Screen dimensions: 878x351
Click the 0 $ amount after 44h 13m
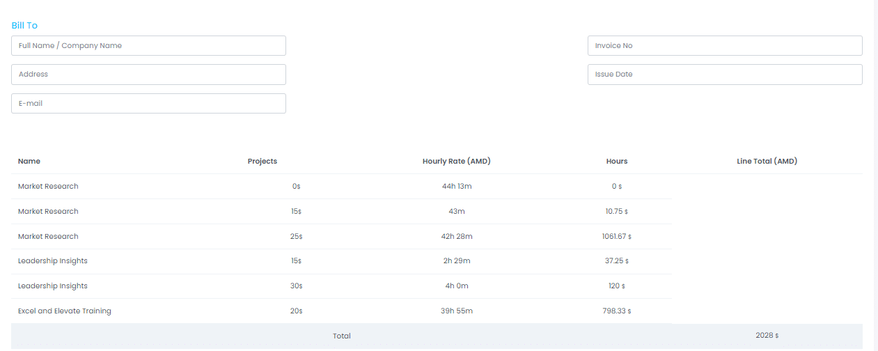[617, 186]
